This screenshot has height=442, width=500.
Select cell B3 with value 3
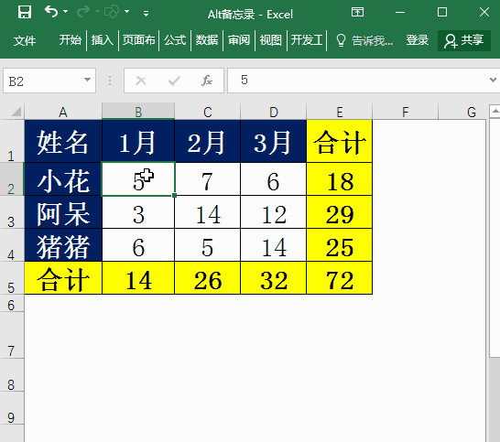pos(138,212)
